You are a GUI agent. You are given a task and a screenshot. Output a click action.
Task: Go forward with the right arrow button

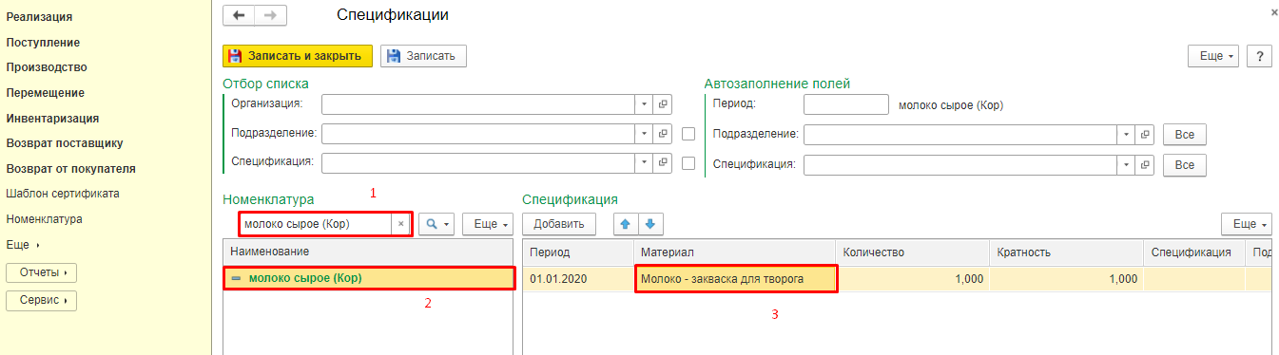pyautogui.click(x=270, y=15)
